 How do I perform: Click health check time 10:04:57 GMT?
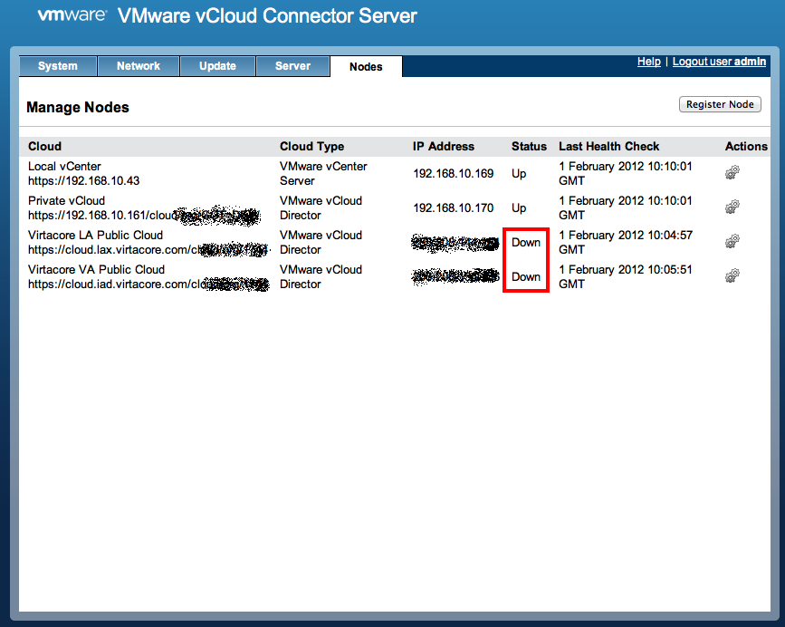pos(626,243)
